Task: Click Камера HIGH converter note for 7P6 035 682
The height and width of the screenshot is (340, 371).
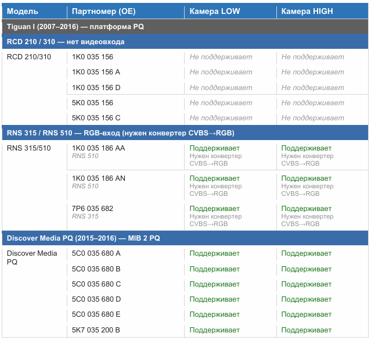Action: 307,220
